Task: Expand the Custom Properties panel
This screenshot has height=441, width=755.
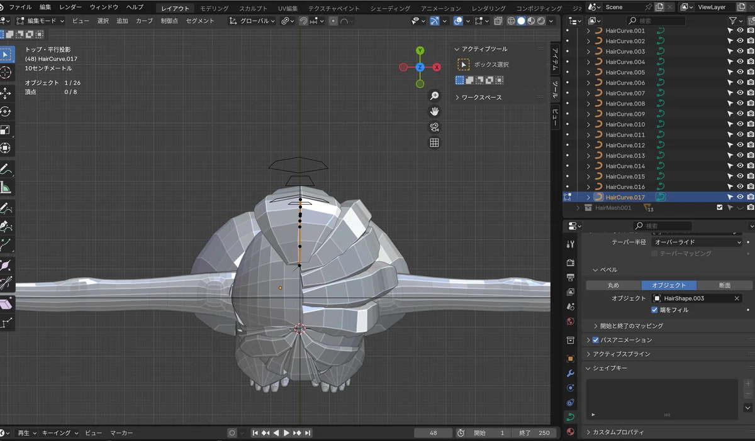Action: click(x=590, y=432)
